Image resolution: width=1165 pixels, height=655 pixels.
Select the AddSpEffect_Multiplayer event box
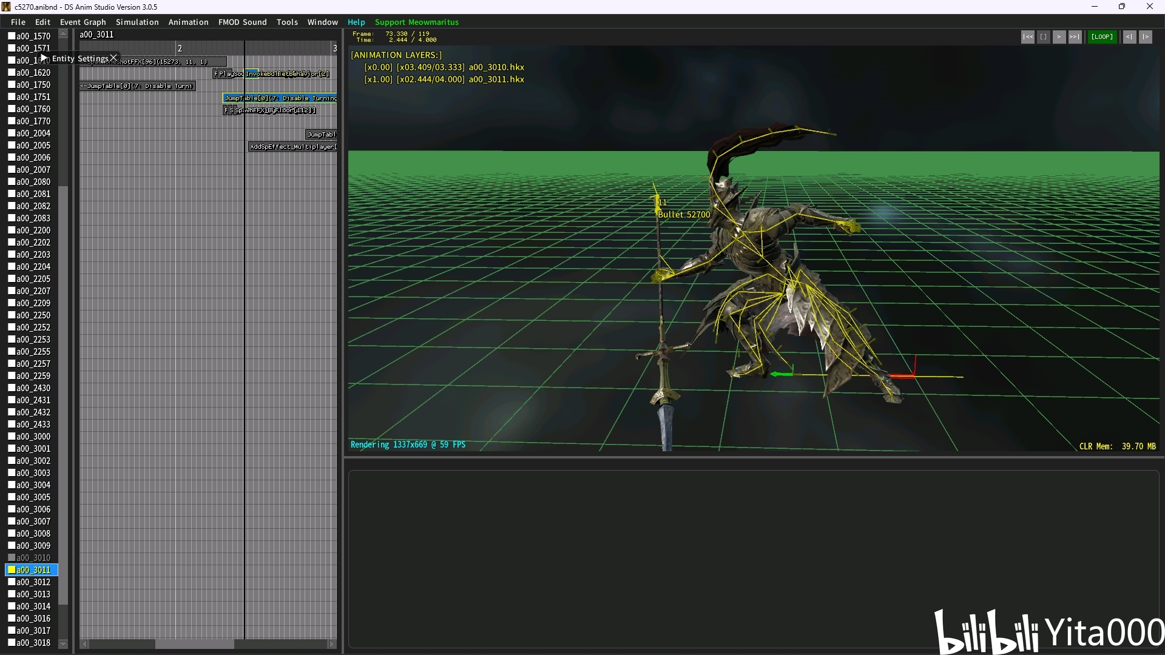292,147
